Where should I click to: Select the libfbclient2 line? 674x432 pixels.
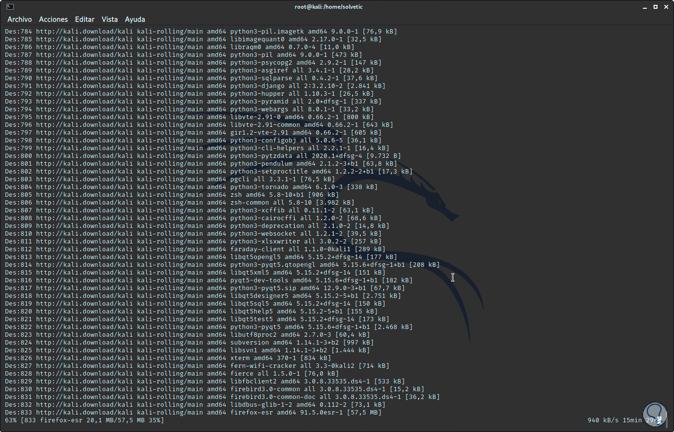point(205,381)
